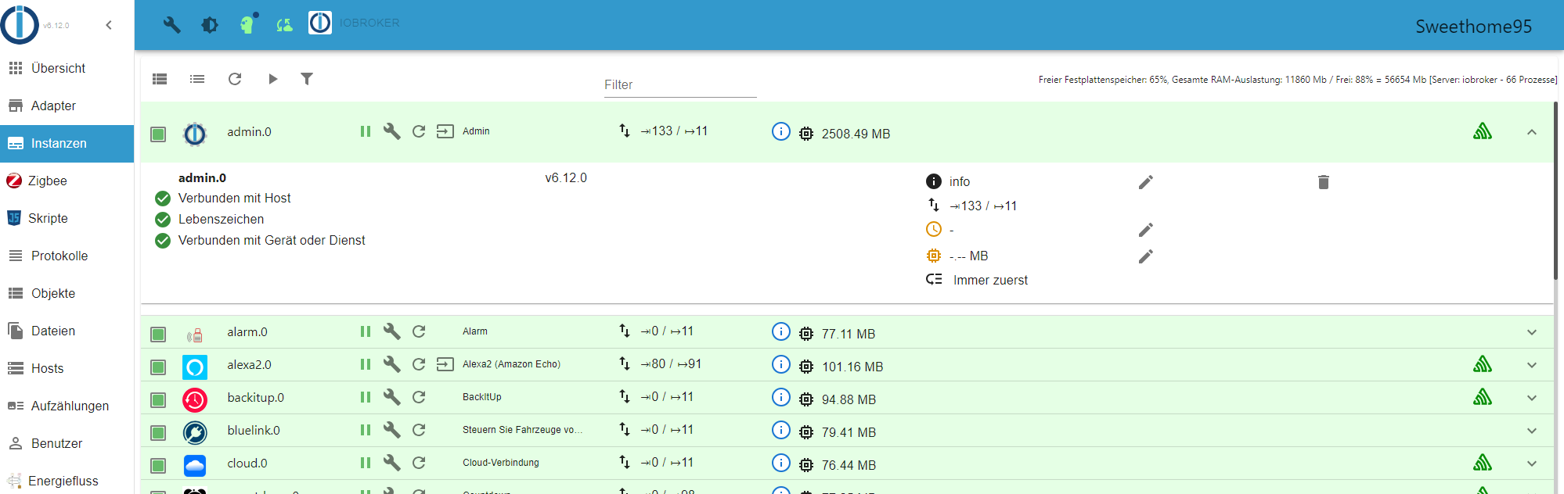Click the instances list vertical scrollbar
The width and height of the screenshot is (1564, 494).
(1556, 190)
